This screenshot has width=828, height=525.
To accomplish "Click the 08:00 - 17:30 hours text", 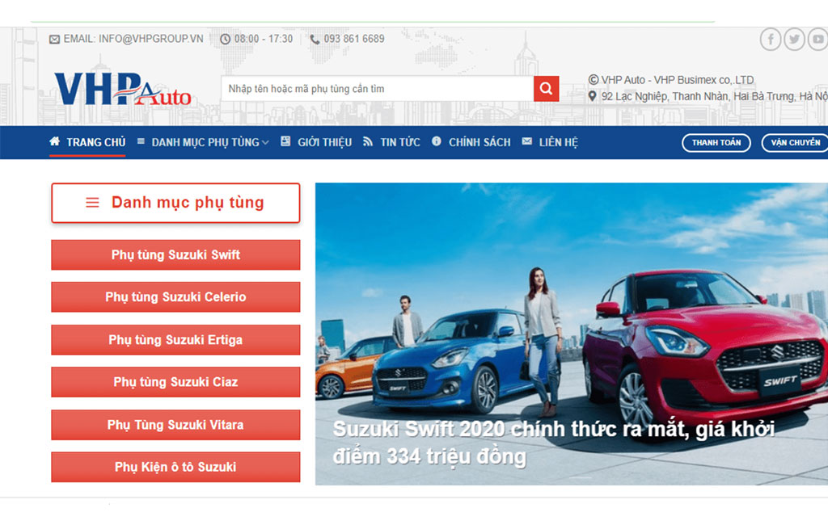I will (264, 39).
